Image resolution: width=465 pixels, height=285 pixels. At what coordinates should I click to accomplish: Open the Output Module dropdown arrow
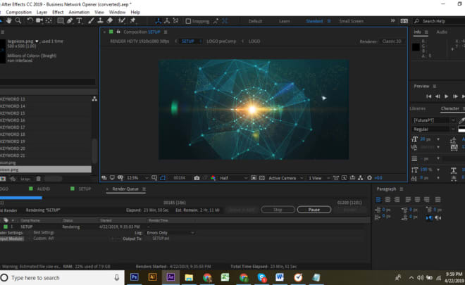tap(29, 239)
